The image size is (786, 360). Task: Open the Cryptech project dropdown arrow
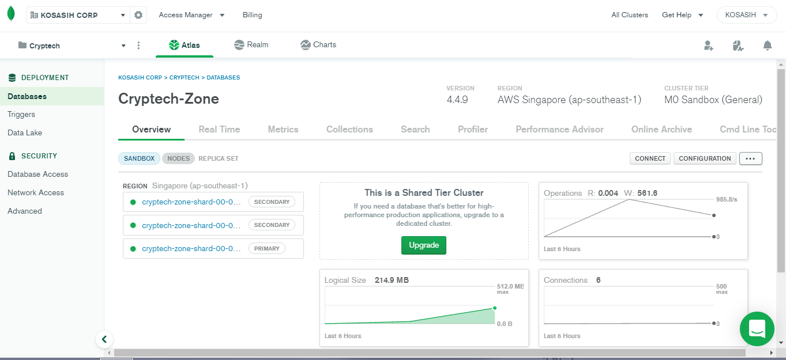coord(123,46)
